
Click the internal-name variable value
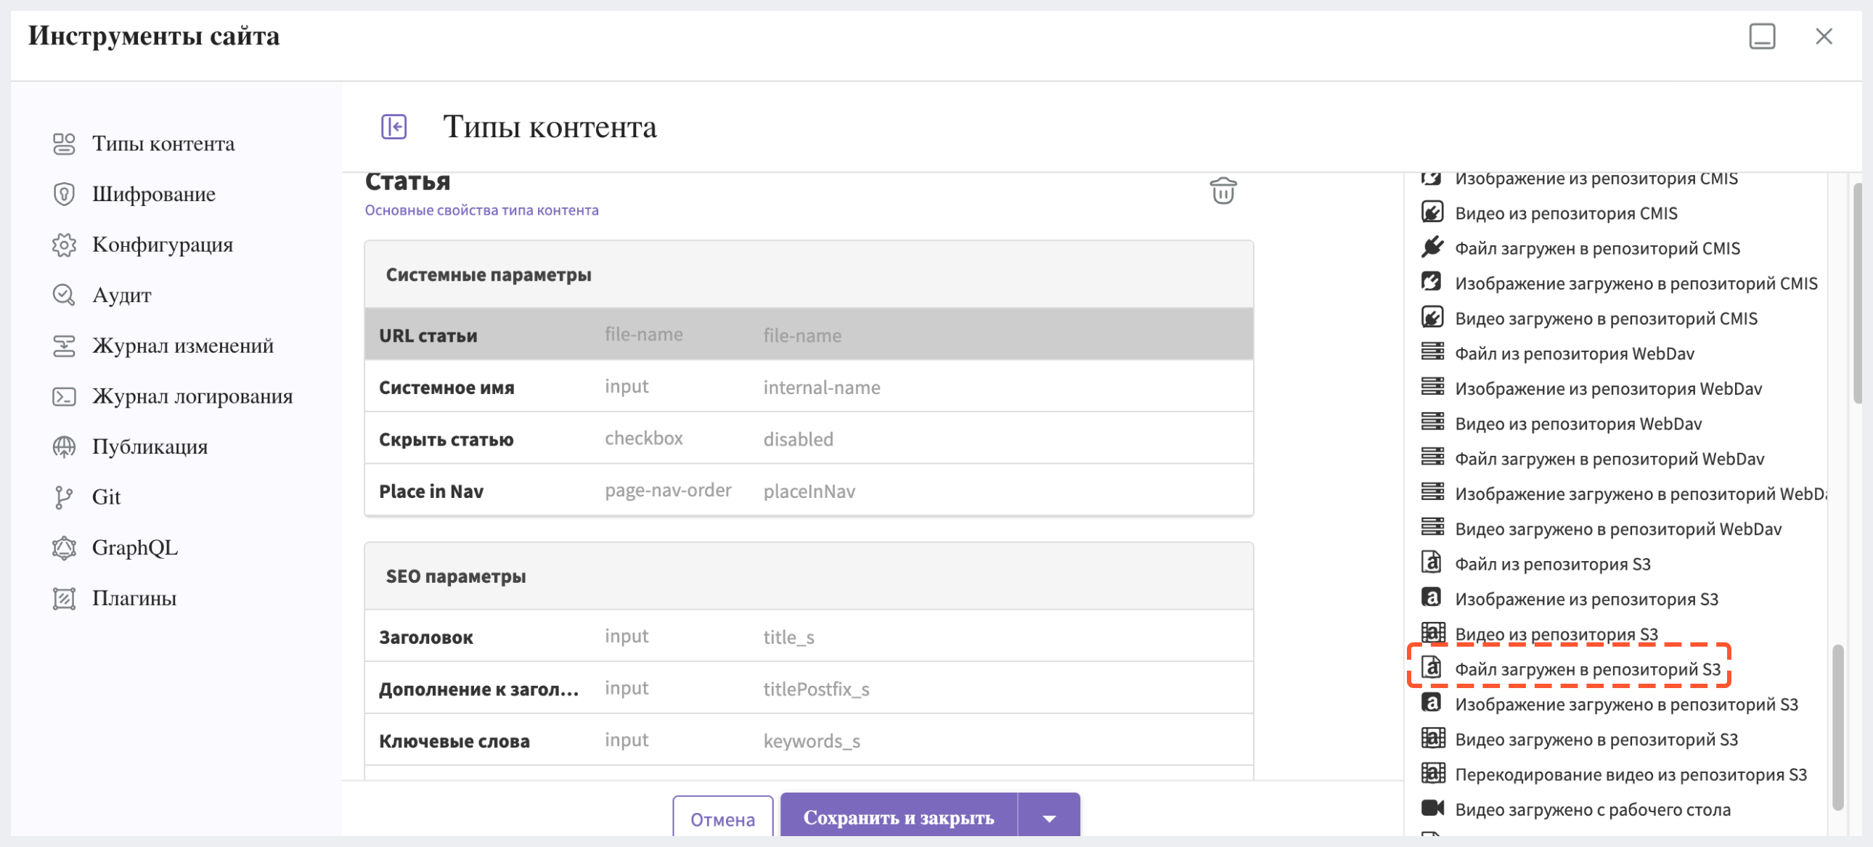[822, 388]
